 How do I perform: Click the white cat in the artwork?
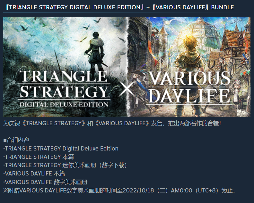click(242, 113)
